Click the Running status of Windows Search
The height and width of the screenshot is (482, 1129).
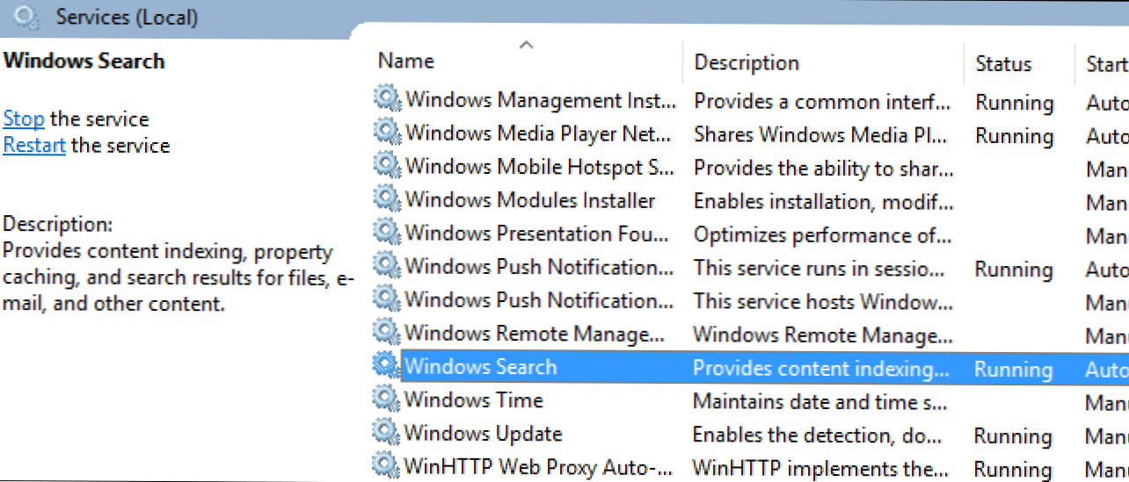(x=1014, y=370)
